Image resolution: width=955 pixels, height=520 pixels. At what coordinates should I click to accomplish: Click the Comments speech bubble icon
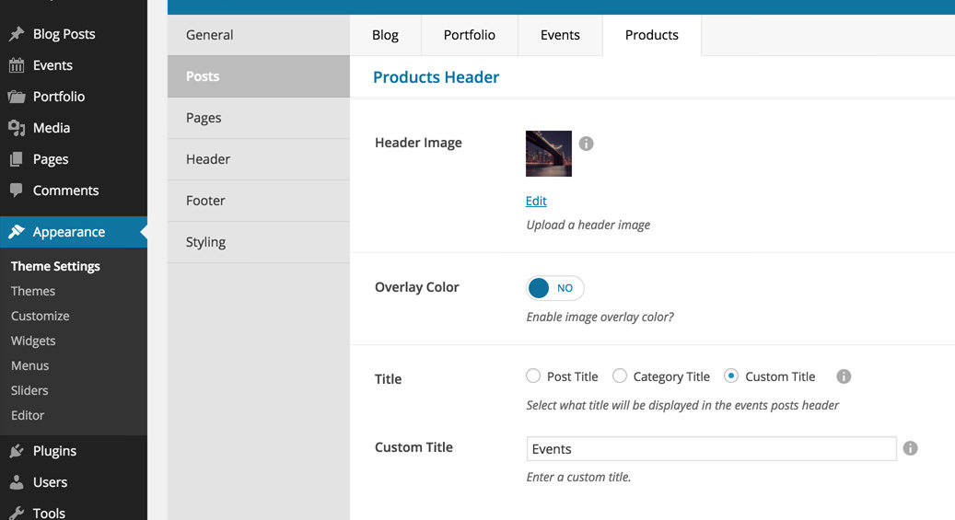(x=17, y=190)
